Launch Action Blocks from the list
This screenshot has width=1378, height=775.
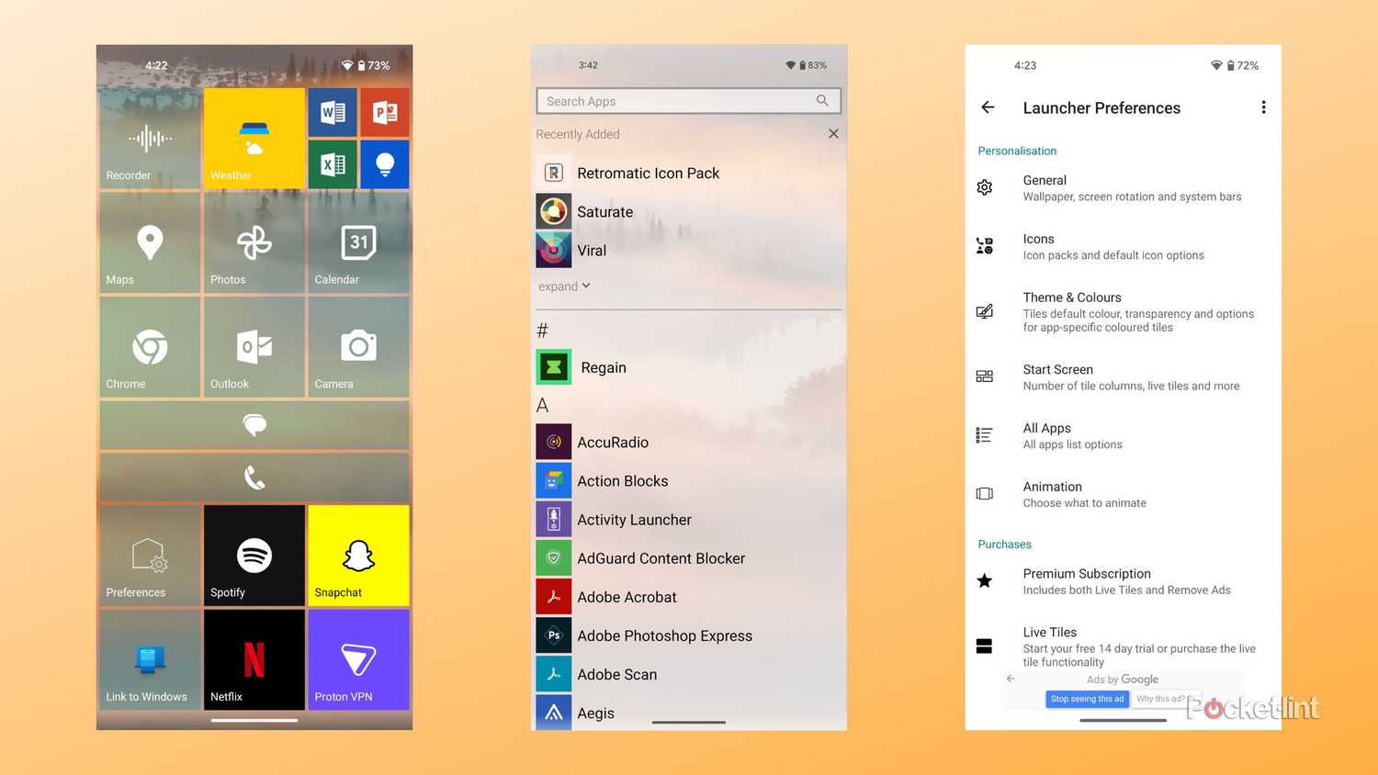tap(688, 480)
